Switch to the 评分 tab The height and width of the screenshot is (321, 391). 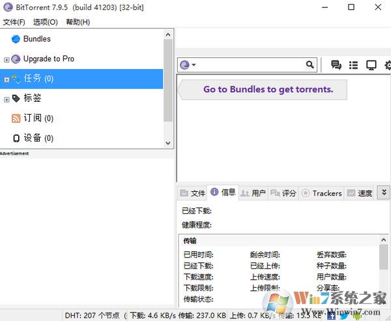[283, 193]
